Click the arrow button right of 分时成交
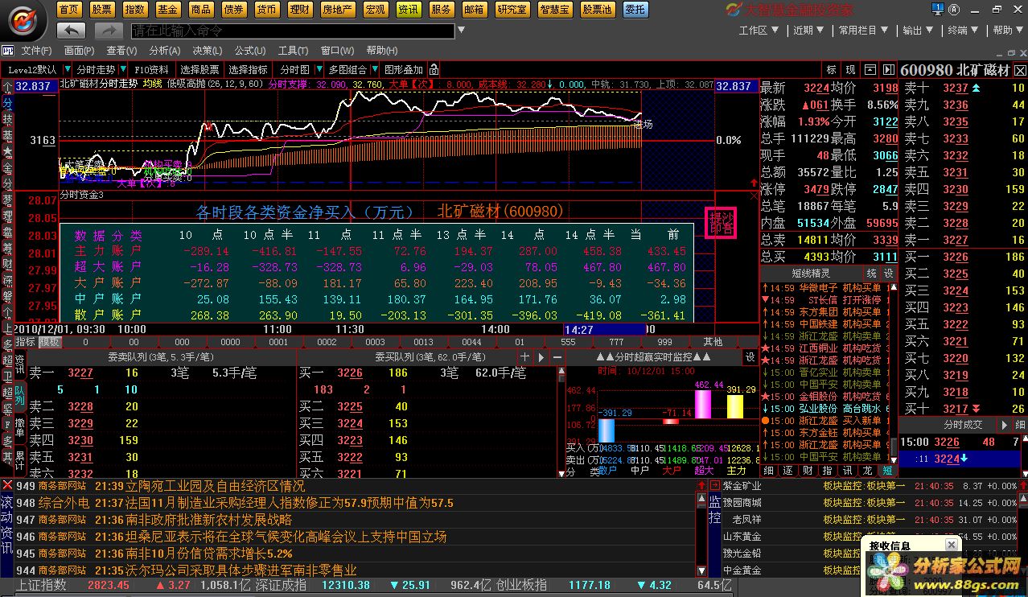This screenshot has width=1028, height=597. pyautogui.click(x=1005, y=425)
